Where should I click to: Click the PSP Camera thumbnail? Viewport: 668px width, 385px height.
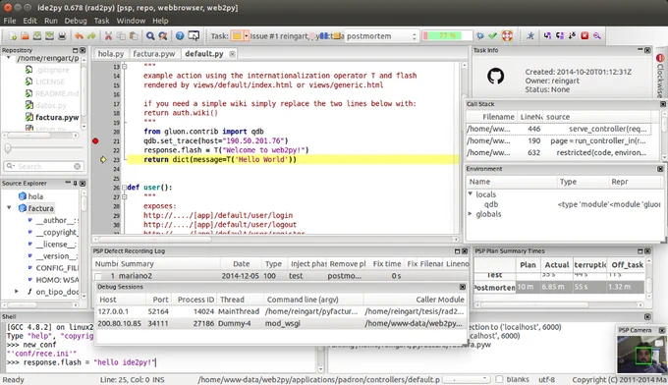[641, 354]
